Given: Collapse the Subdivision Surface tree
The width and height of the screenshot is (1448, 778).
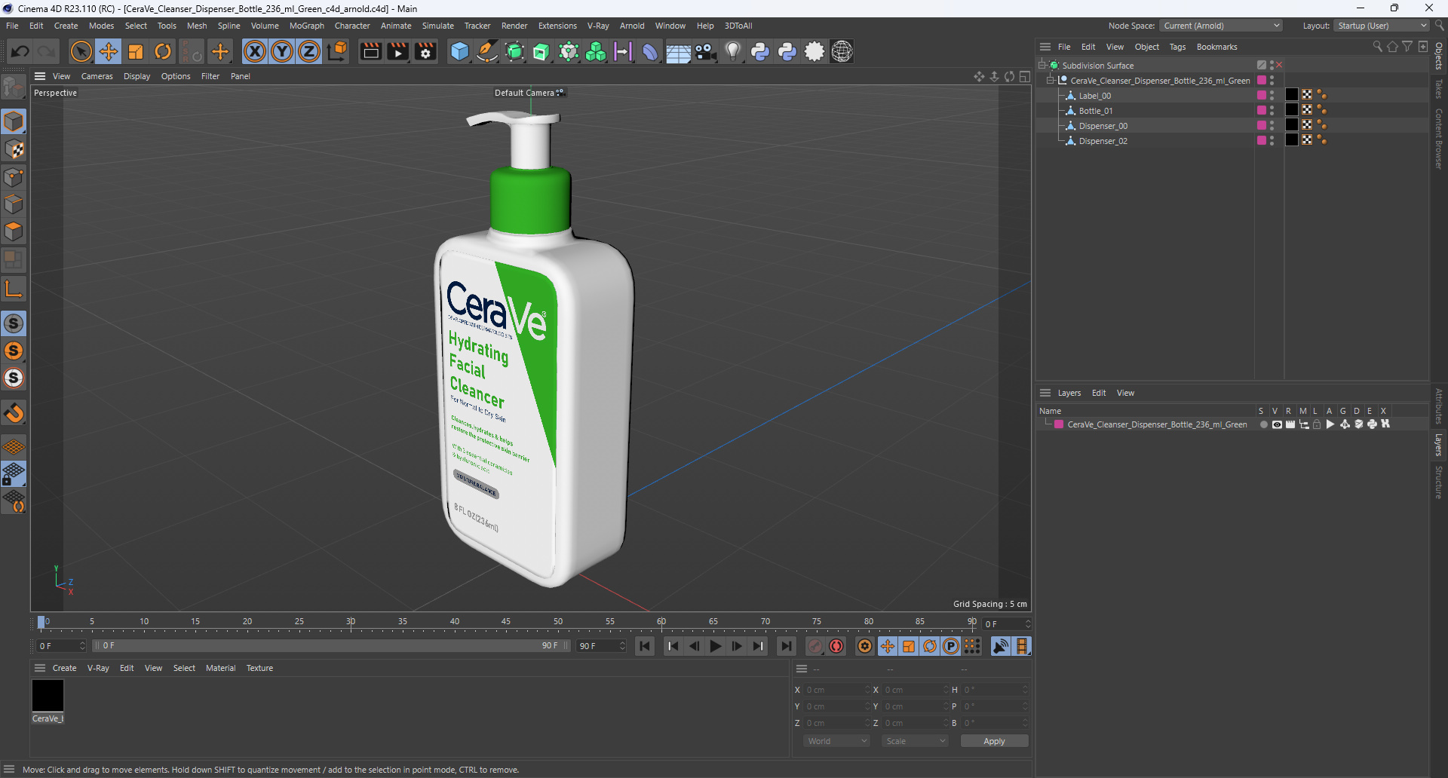Looking at the screenshot, I should click(1042, 66).
